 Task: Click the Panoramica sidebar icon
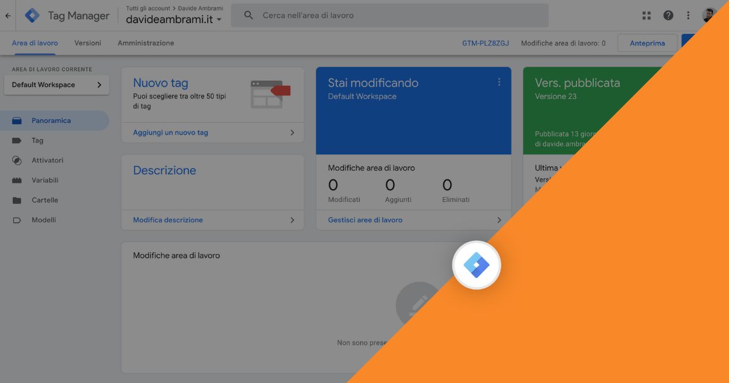pos(17,120)
